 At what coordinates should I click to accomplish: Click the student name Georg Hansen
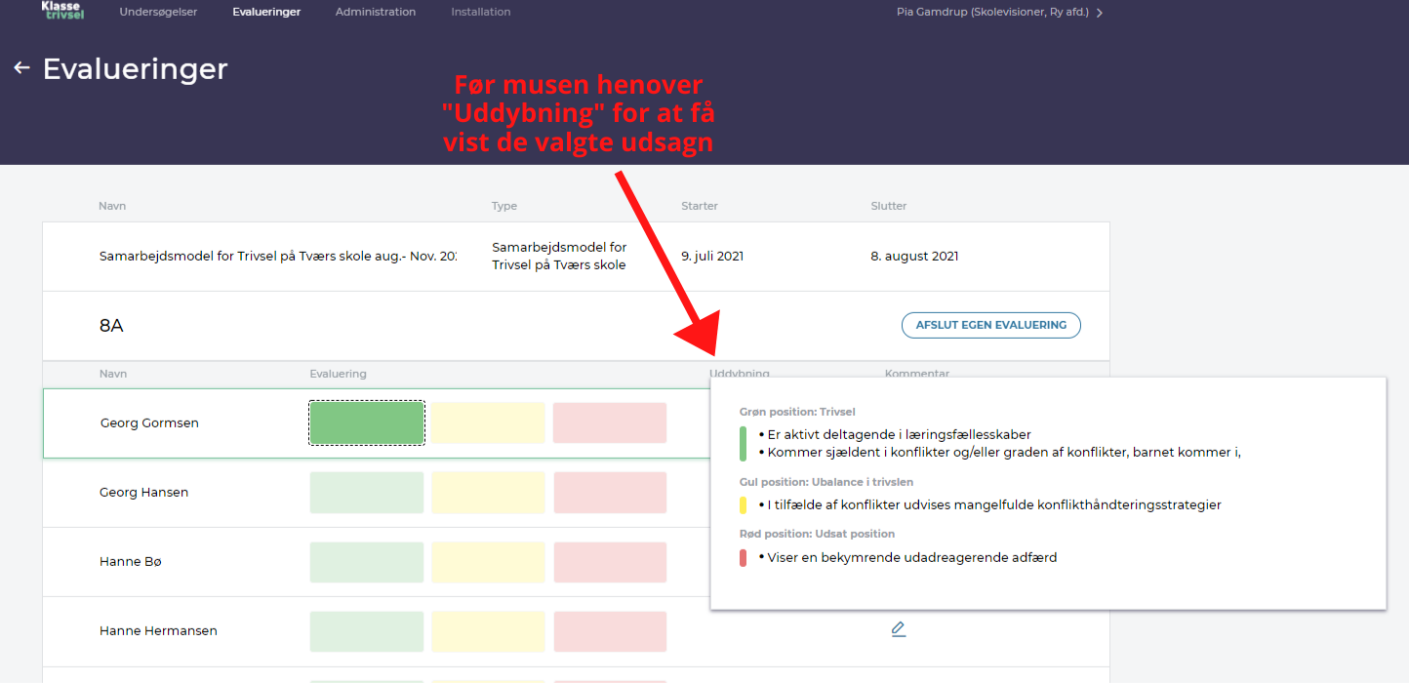point(143,493)
